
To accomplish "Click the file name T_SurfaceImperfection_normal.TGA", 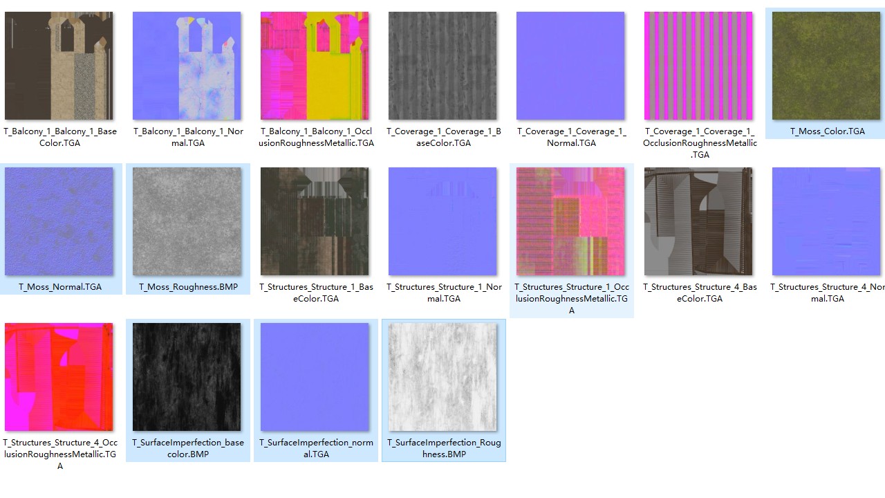I will 316,448.
